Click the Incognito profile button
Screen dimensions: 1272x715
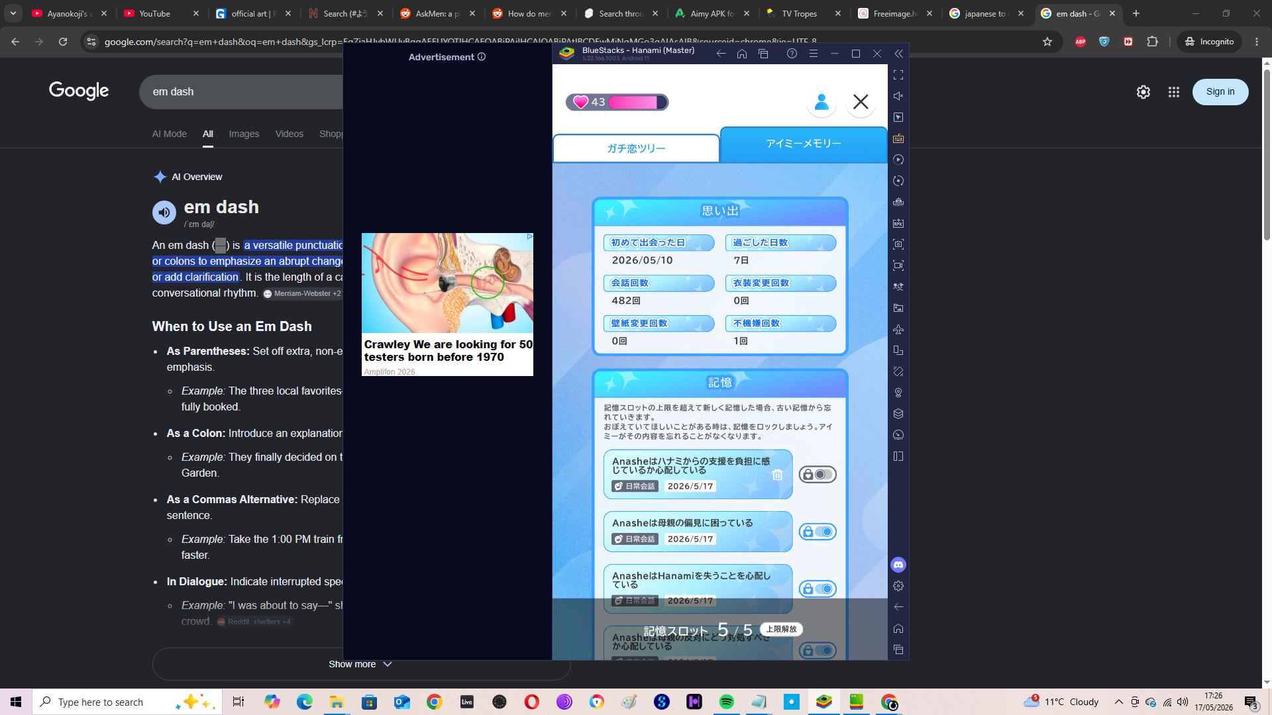1209,42
